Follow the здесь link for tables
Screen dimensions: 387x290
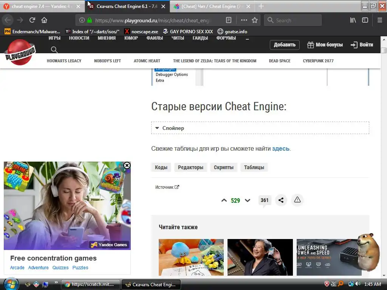pos(281,149)
